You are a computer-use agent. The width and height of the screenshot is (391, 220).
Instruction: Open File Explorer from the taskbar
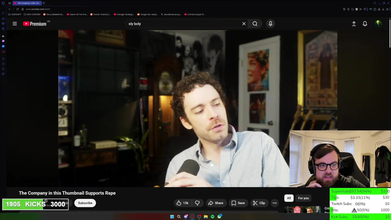pos(206,217)
